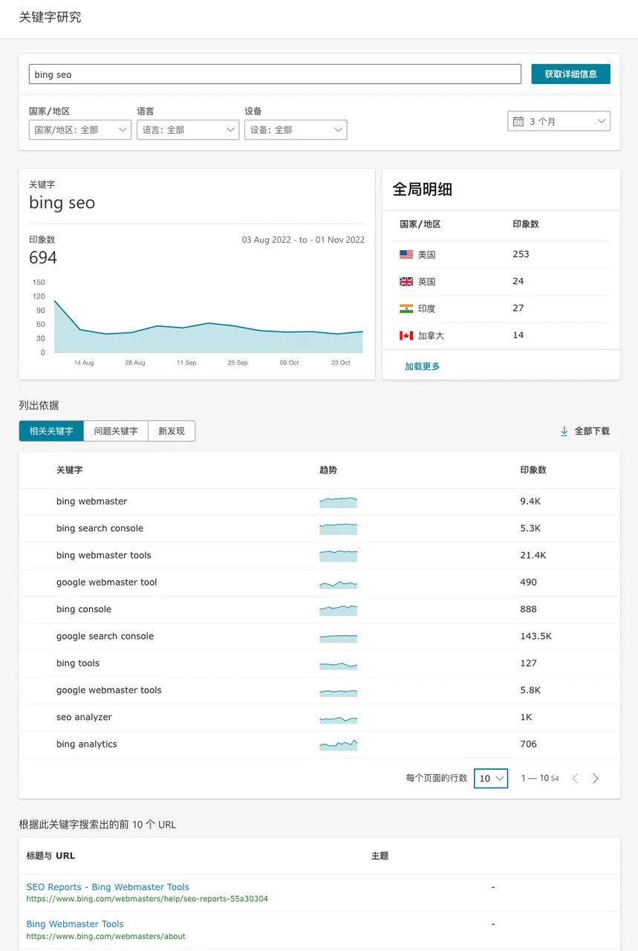Viewport: 638px width, 951px height.
Task: Click the seo-reports-55a30304 green URL text
Action: (147, 899)
